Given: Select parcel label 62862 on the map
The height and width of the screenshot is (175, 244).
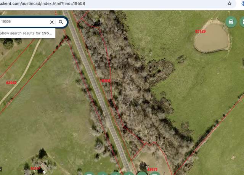Looking at the screenshot, I should pos(11,83).
